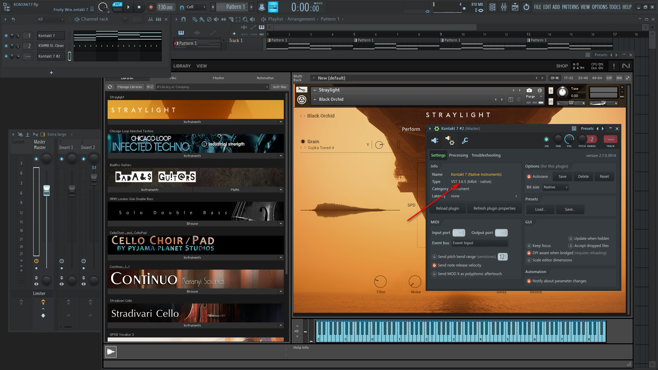Switch to the Processing tab

(x=458, y=156)
